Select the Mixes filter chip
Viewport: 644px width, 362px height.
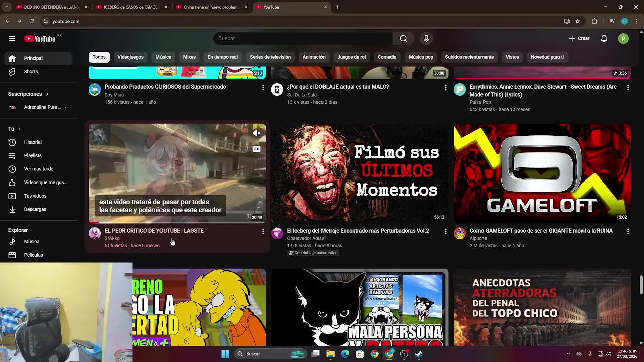pos(189,57)
